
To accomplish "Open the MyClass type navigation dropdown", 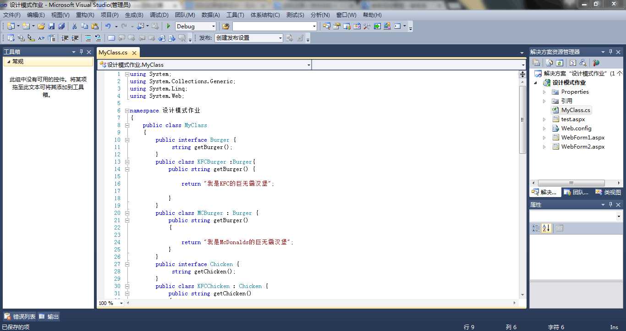I will click(x=308, y=65).
